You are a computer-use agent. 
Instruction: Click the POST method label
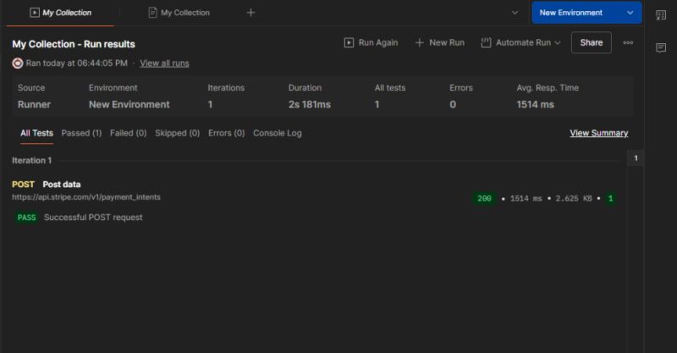pyautogui.click(x=24, y=185)
